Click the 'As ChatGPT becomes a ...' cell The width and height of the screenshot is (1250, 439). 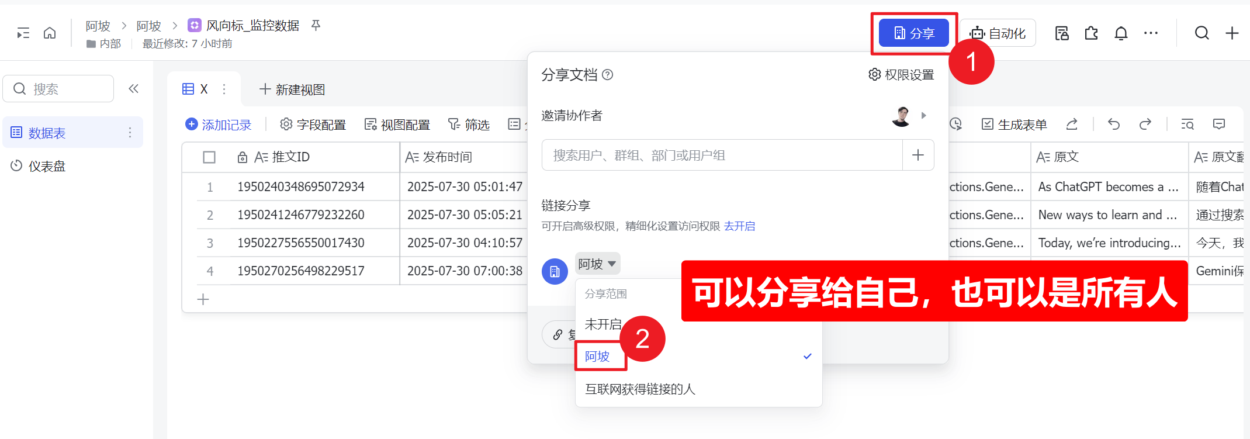(1110, 187)
